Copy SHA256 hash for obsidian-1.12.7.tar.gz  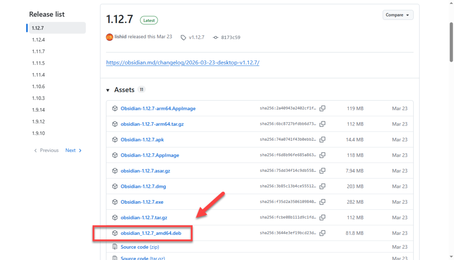pos(322,218)
